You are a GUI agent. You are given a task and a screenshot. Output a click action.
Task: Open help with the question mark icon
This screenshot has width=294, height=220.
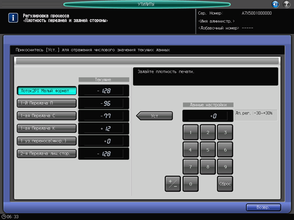coord(287,4)
